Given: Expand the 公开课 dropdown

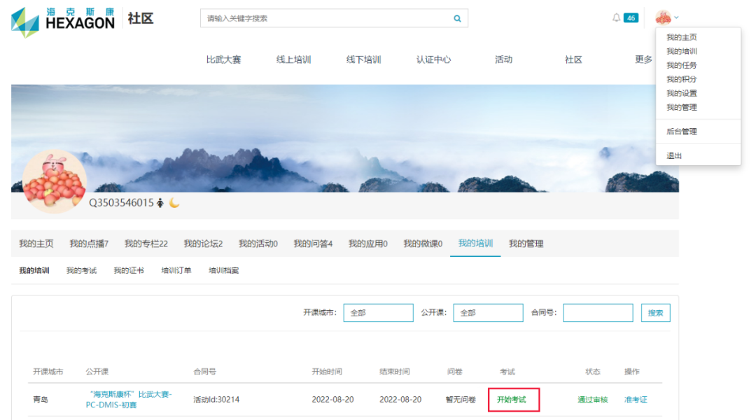Looking at the screenshot, I should [488, 313].
